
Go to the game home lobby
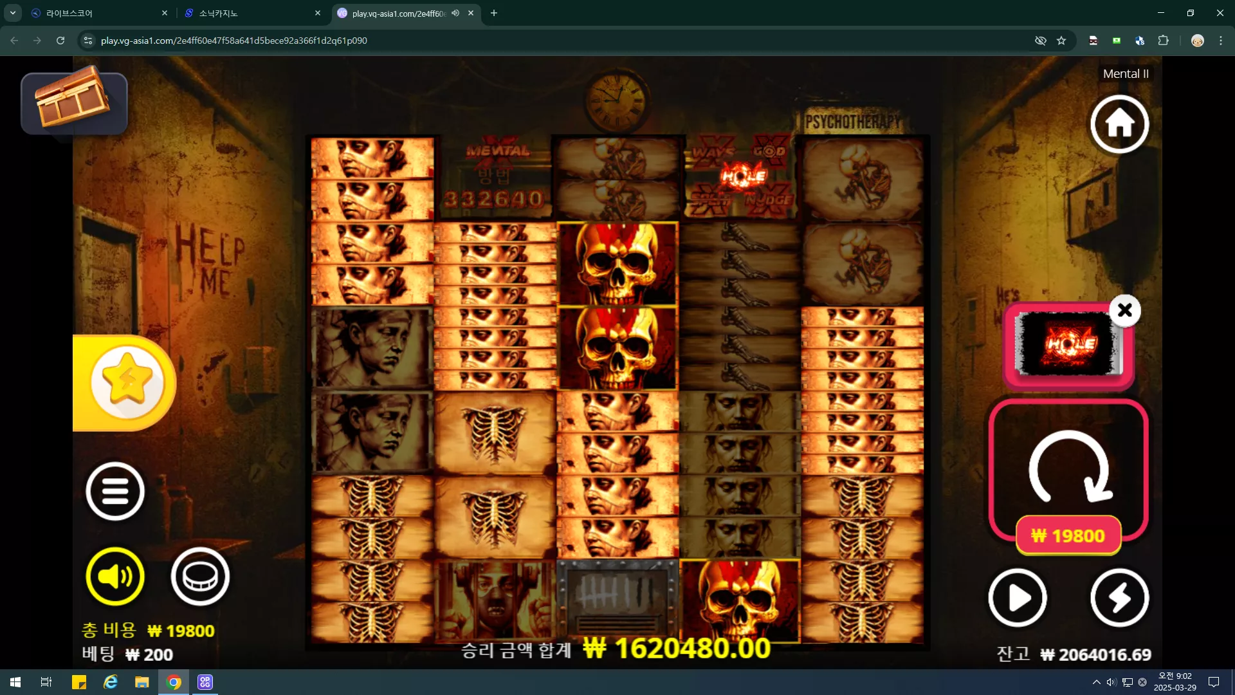tap(1119, 124)
